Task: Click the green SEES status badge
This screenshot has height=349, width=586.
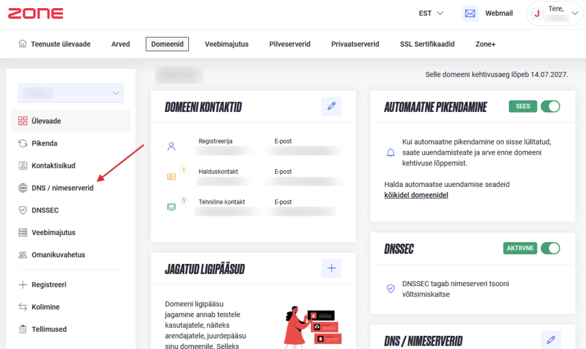Action: coord(522,106)
